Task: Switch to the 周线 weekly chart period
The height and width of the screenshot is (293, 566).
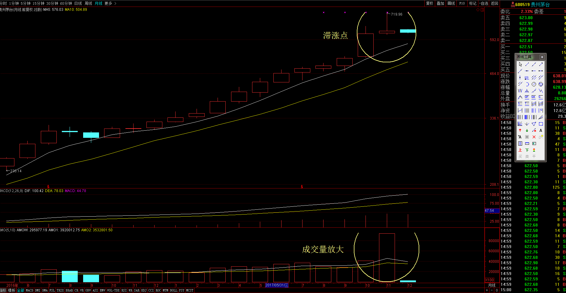Action: 88,3
